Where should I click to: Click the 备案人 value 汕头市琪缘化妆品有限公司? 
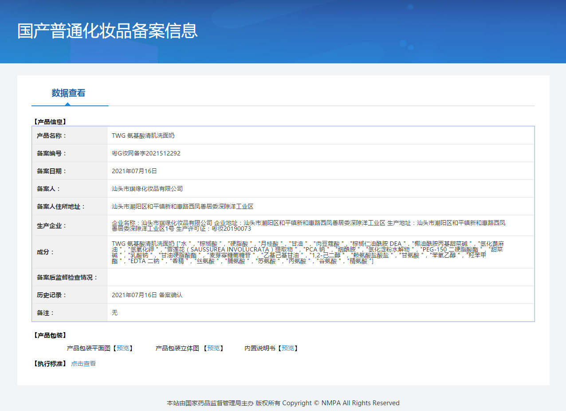click(x=147, y=189)
